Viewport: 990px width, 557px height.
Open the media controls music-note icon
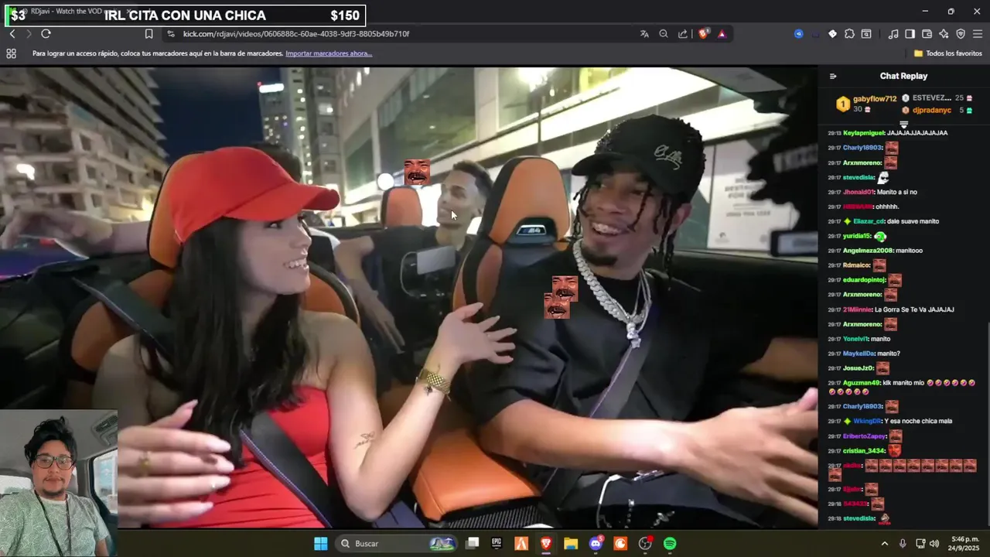pos(893,34)
